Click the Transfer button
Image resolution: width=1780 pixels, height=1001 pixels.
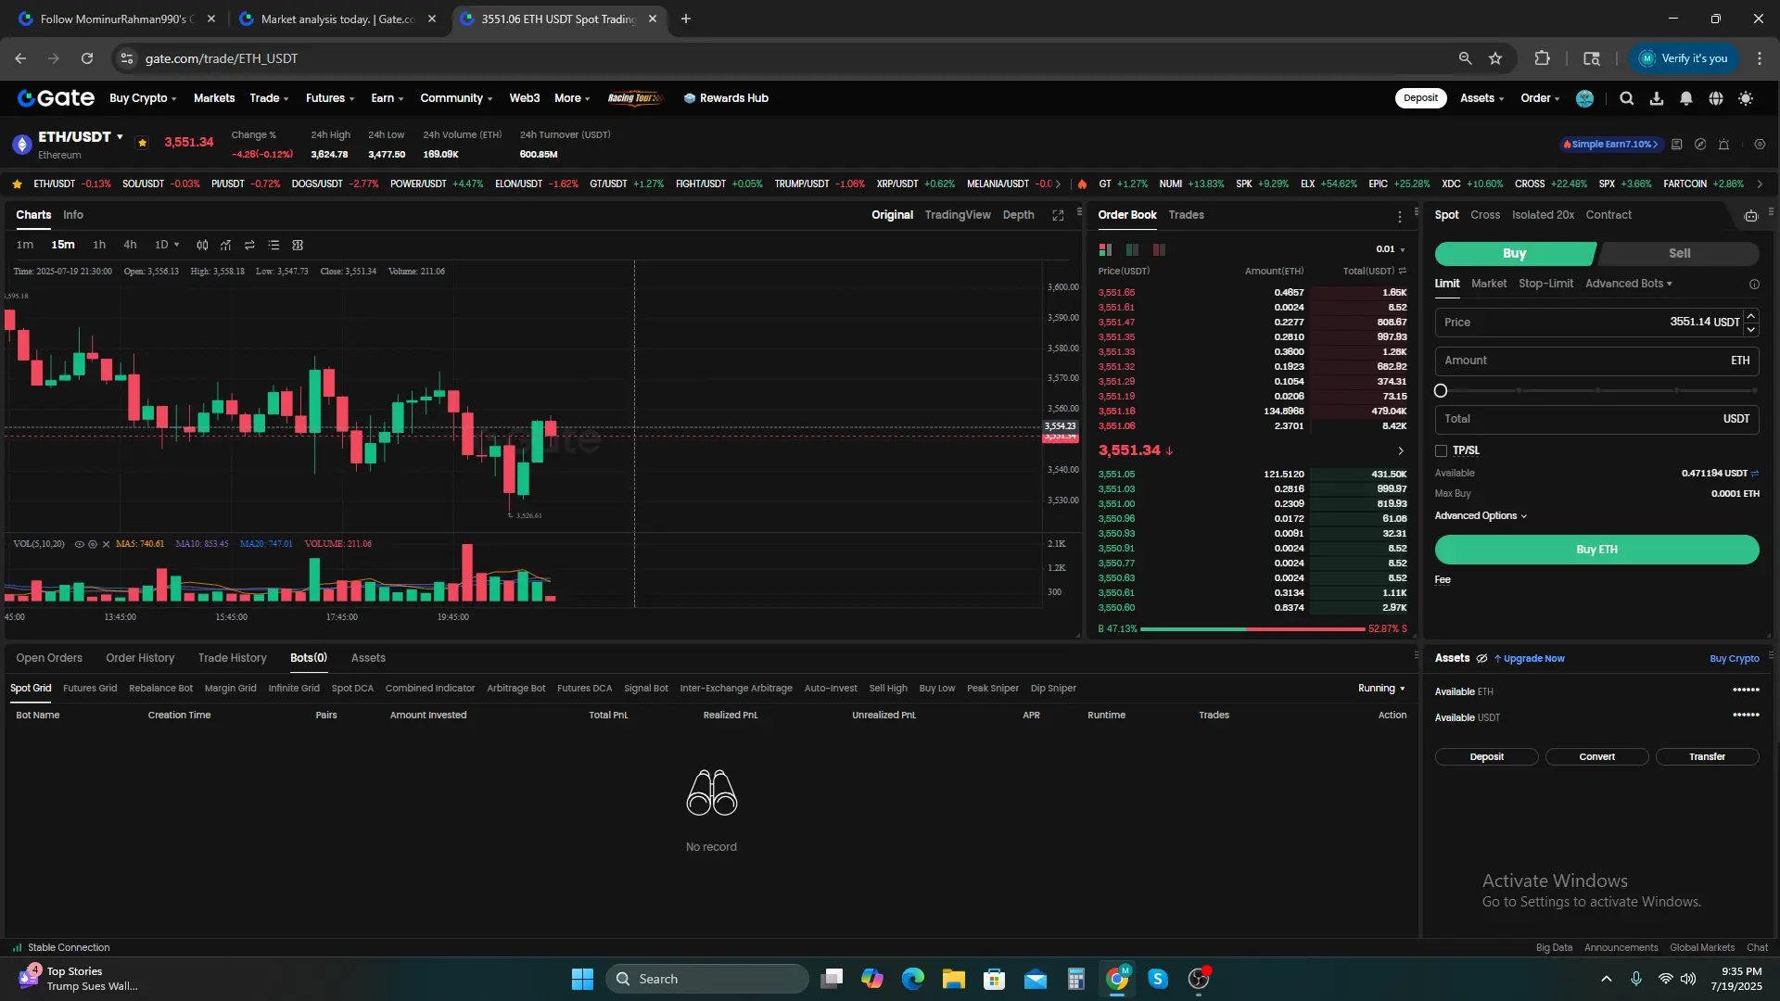click(x=1707, y=757)
